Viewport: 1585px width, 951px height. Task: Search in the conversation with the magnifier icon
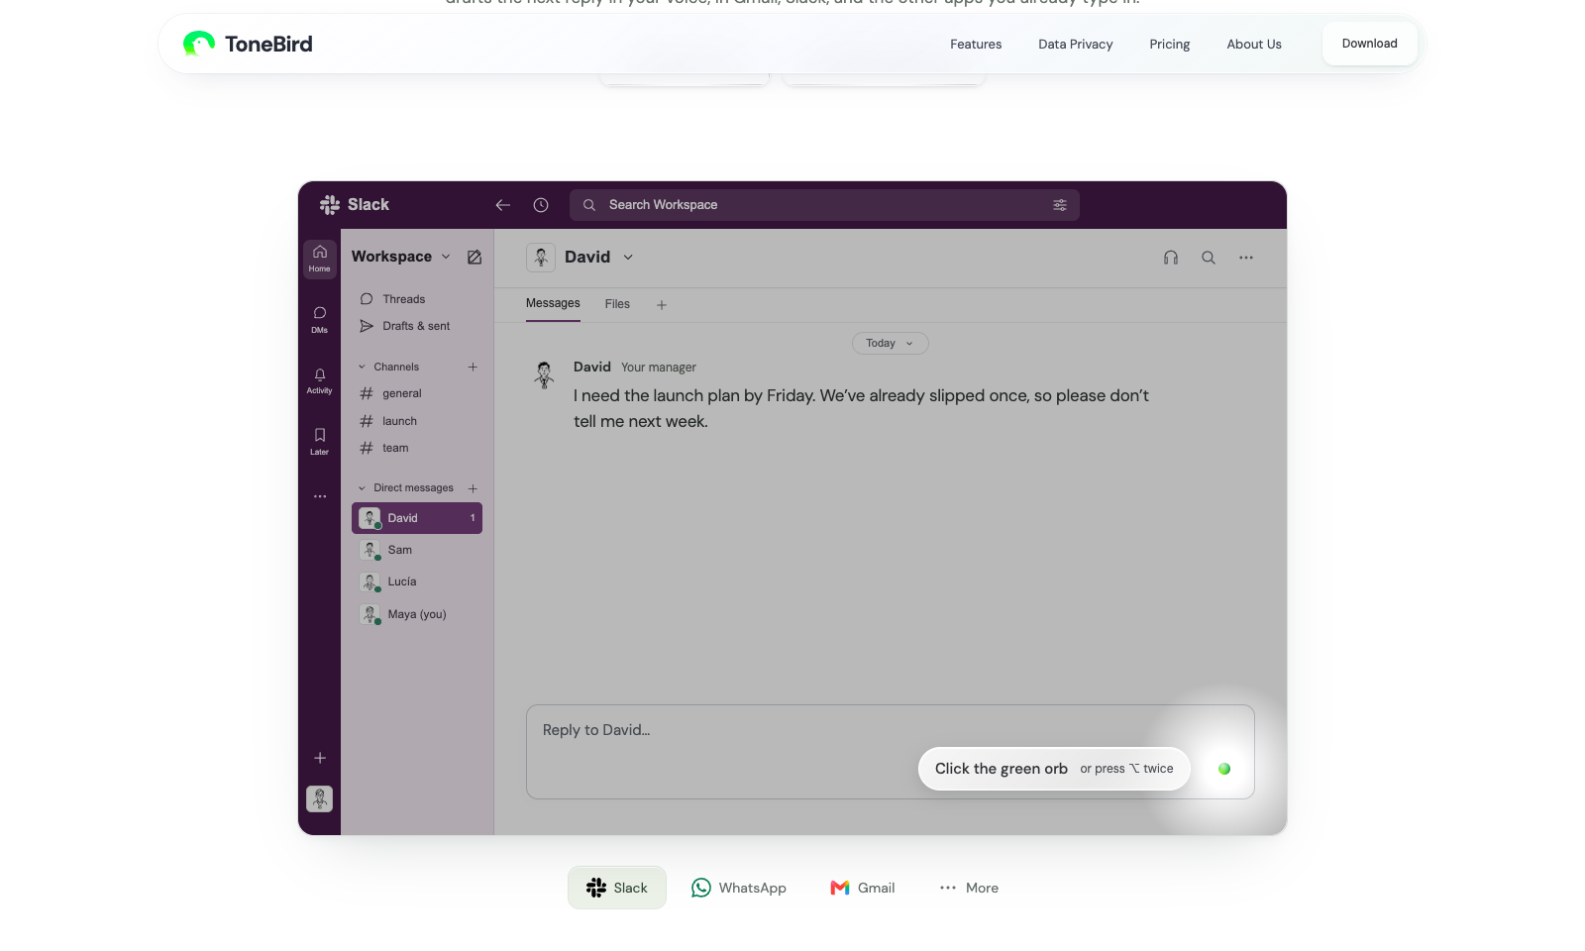pos(1209,258)
